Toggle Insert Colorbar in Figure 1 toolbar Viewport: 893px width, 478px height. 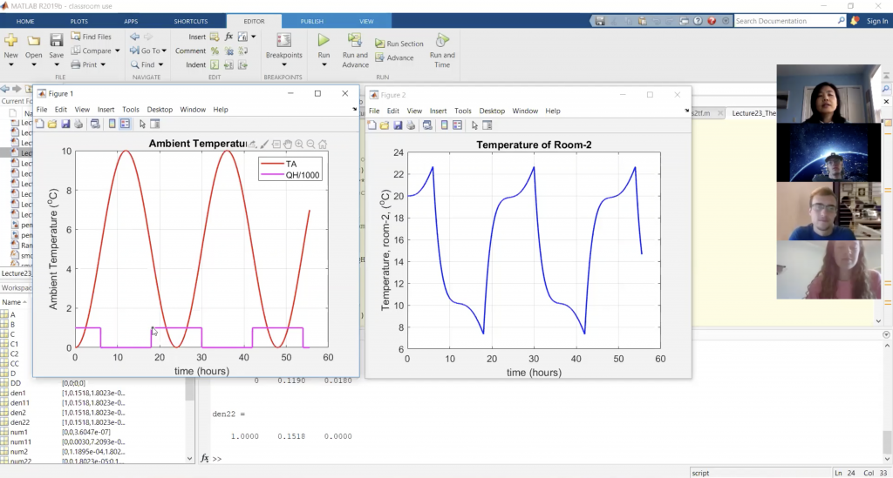(x=112, y=124)
